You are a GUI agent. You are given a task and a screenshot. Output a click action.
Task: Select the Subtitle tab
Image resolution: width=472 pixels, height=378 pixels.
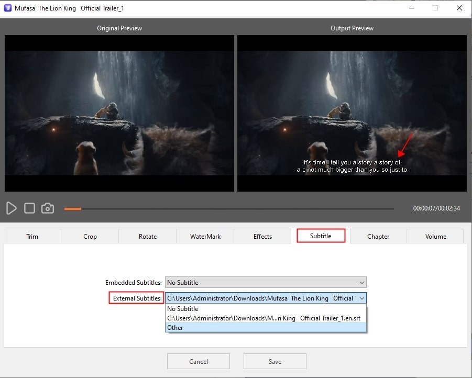pyautogui.click(x=320, y=236)
